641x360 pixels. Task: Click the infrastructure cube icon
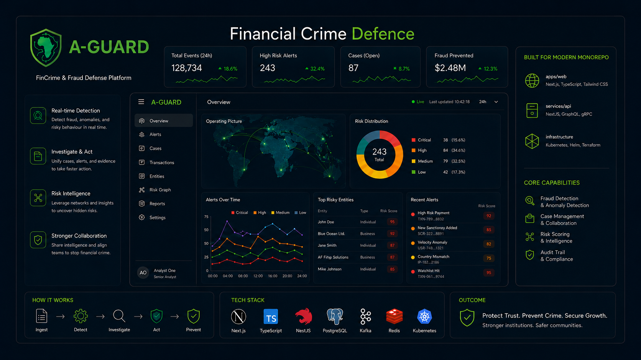(532, 141)
